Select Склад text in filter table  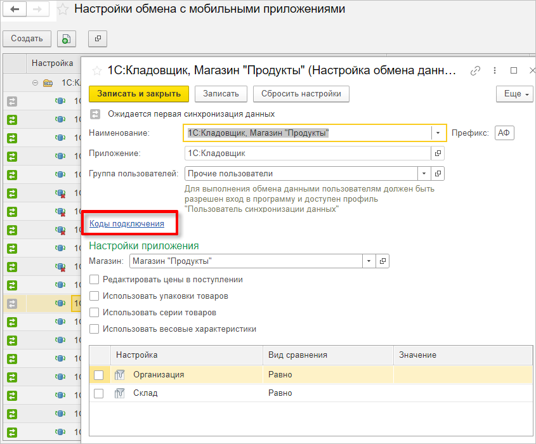pos(145,393)
